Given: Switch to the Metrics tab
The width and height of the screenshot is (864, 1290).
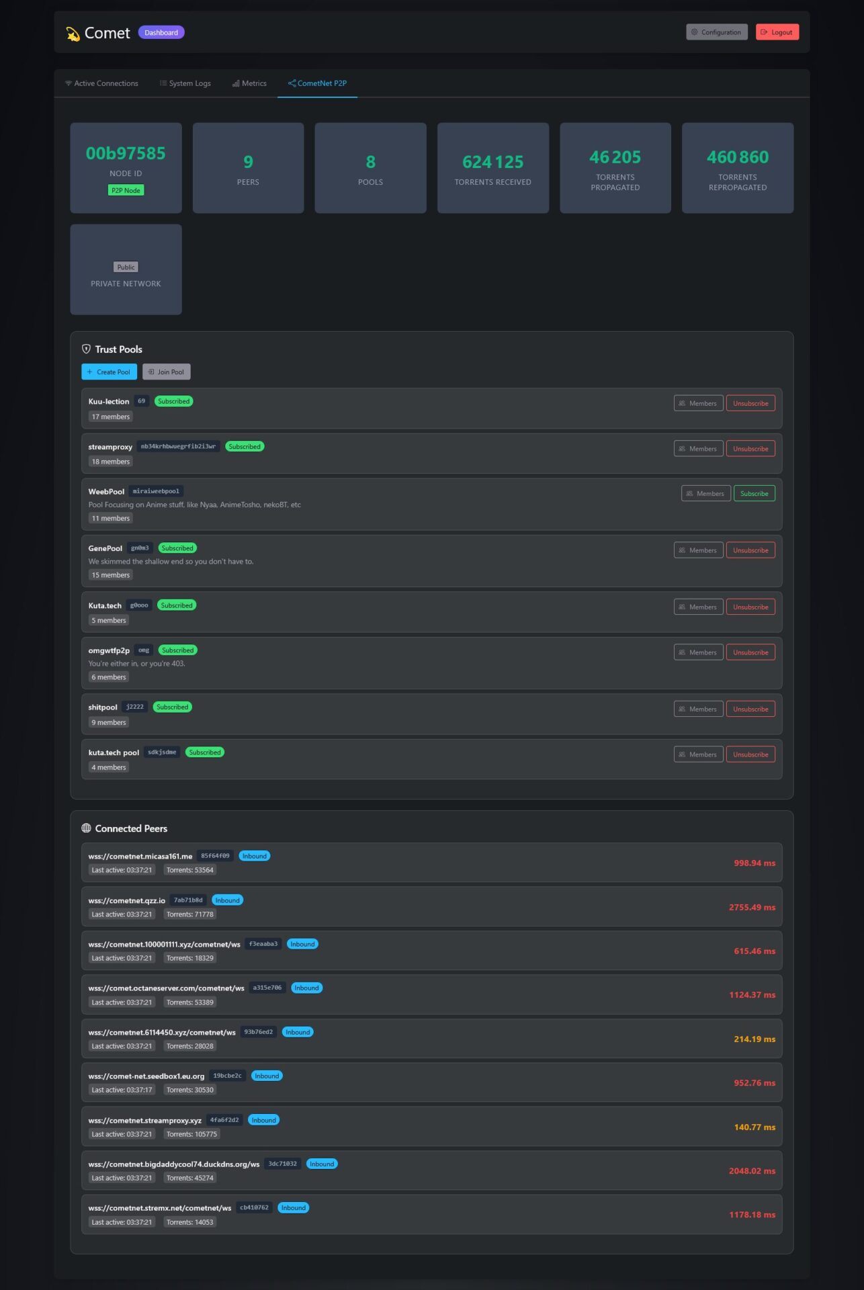Looking at the screenshot, I should pos(249,83).
